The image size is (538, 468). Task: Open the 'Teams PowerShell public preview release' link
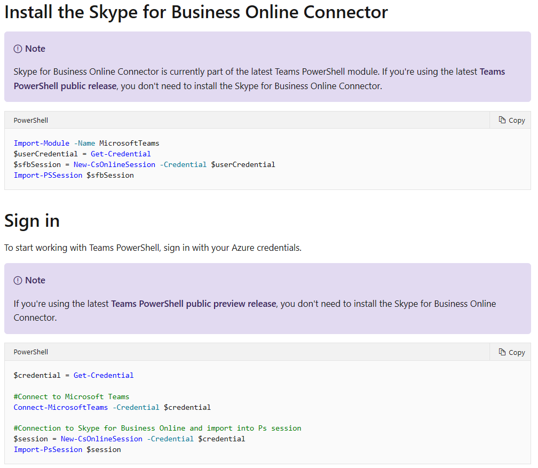pyautogui.click(x=194, y=304)
